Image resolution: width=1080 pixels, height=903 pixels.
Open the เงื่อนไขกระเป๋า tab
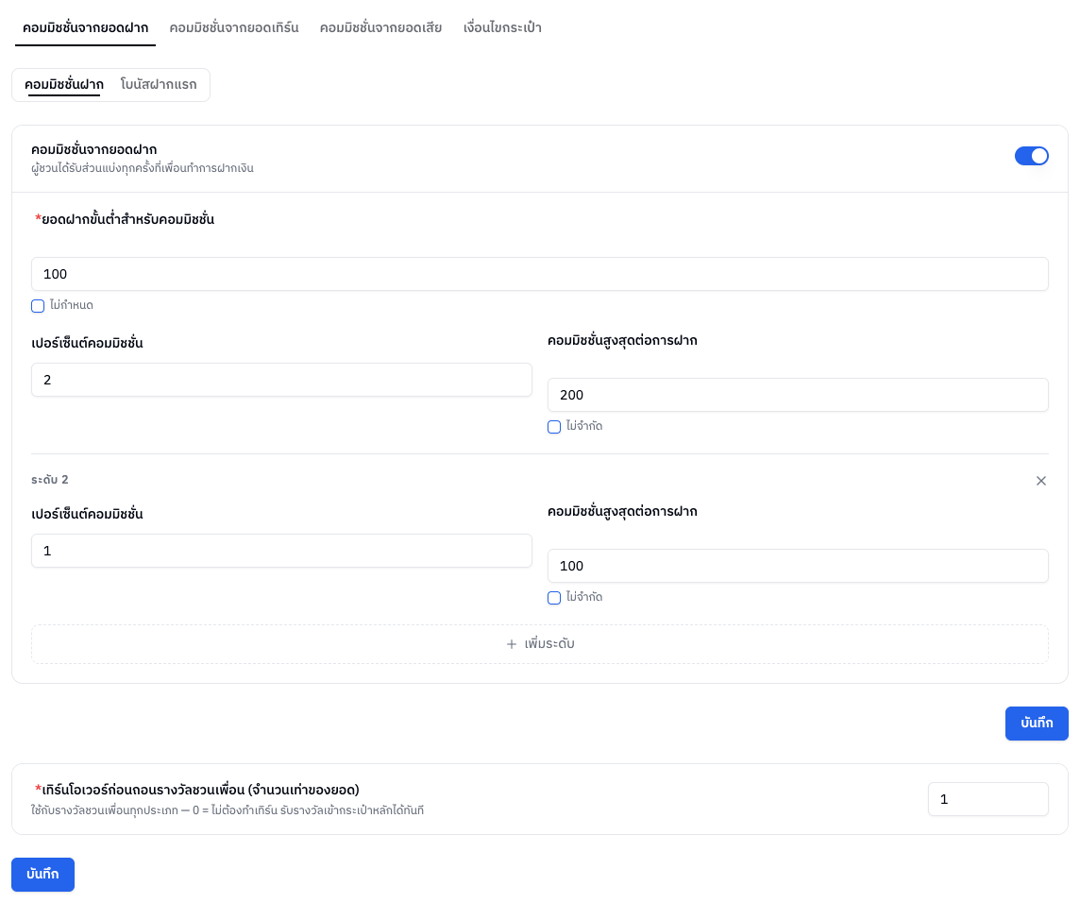point(503,27)
